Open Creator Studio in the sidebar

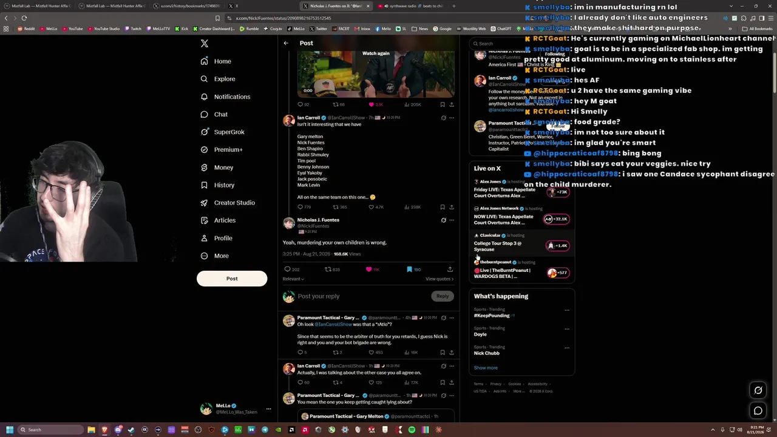[x=228, y=203]
